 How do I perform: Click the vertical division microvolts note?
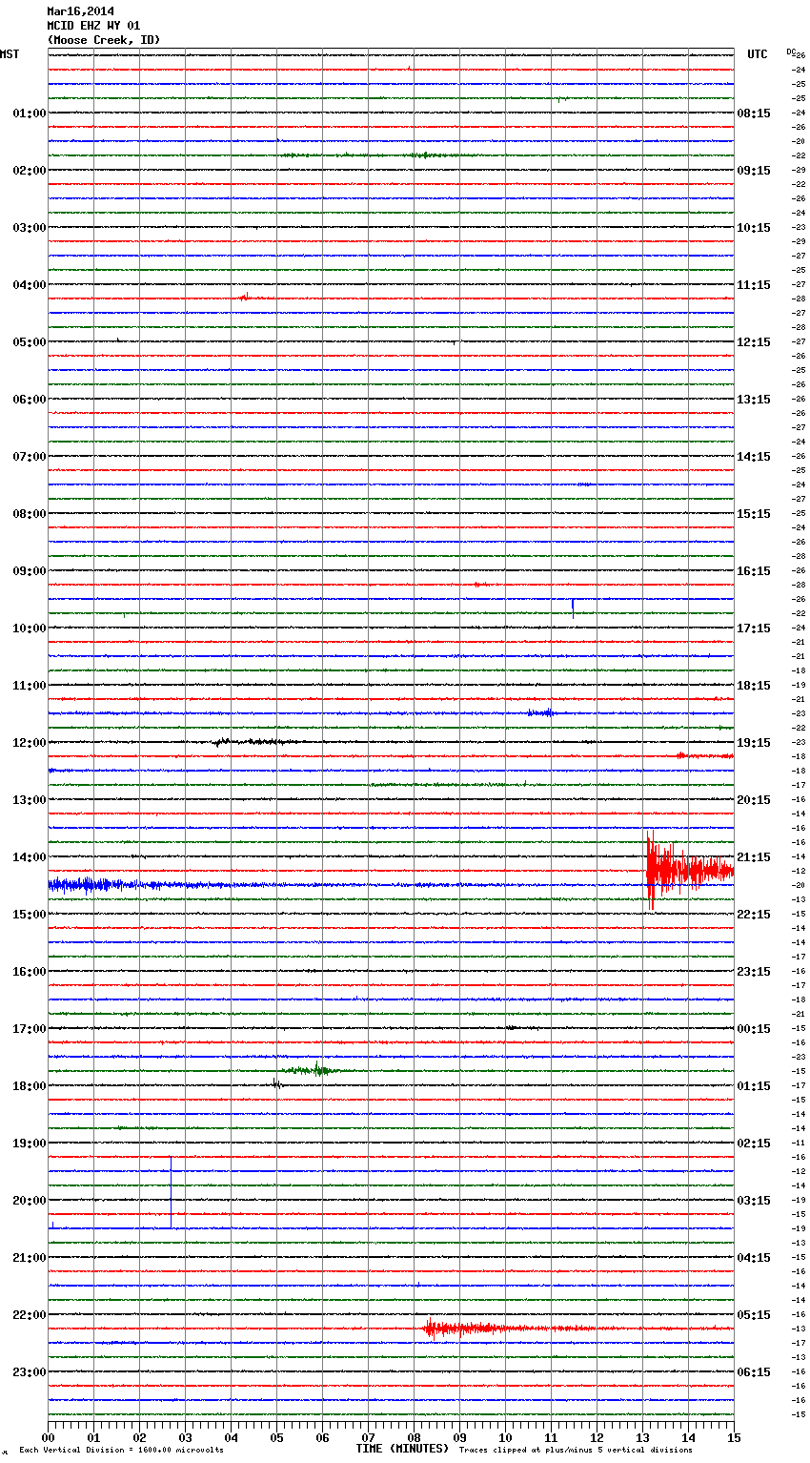[121, 1451]
